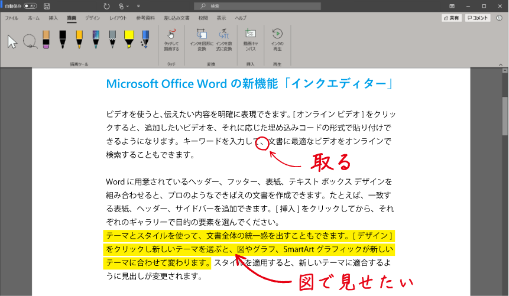Send feedback via the smiley face icon

coord(500,18)
